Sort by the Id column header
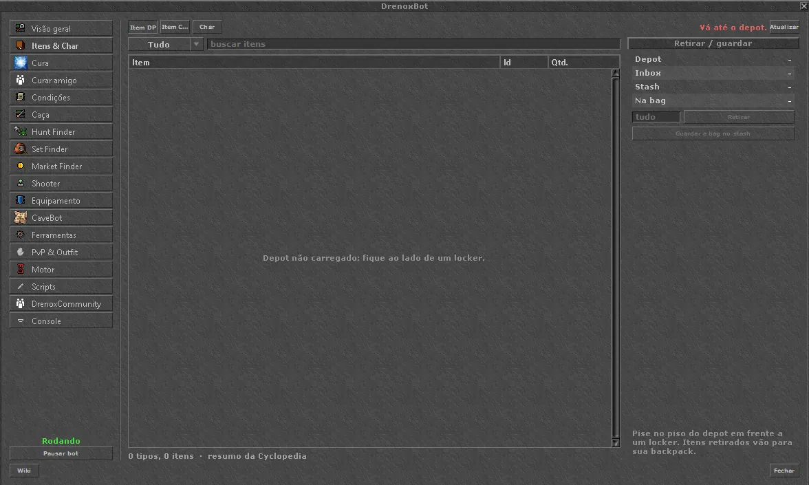The image size is (809, 485). [524, 63]
